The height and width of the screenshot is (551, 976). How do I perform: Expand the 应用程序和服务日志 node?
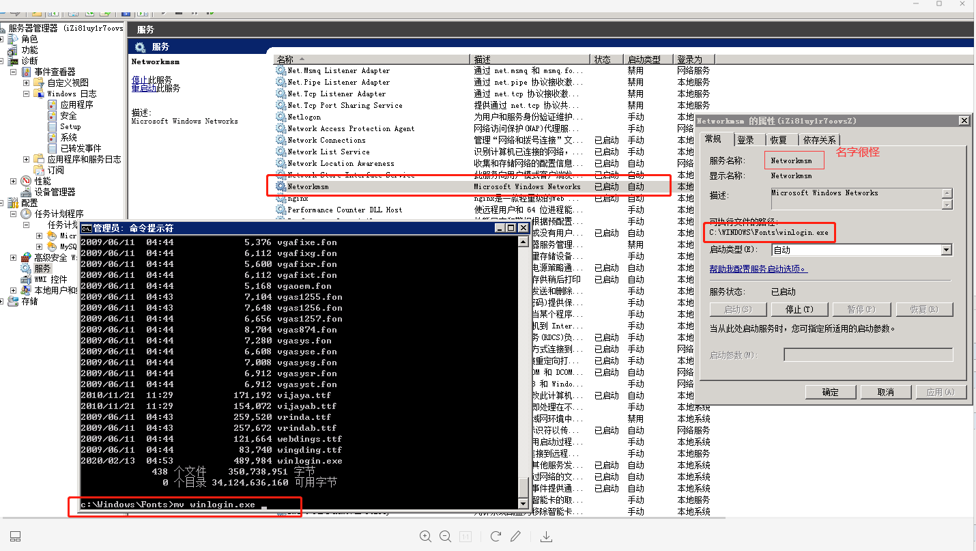coord(27,159)
